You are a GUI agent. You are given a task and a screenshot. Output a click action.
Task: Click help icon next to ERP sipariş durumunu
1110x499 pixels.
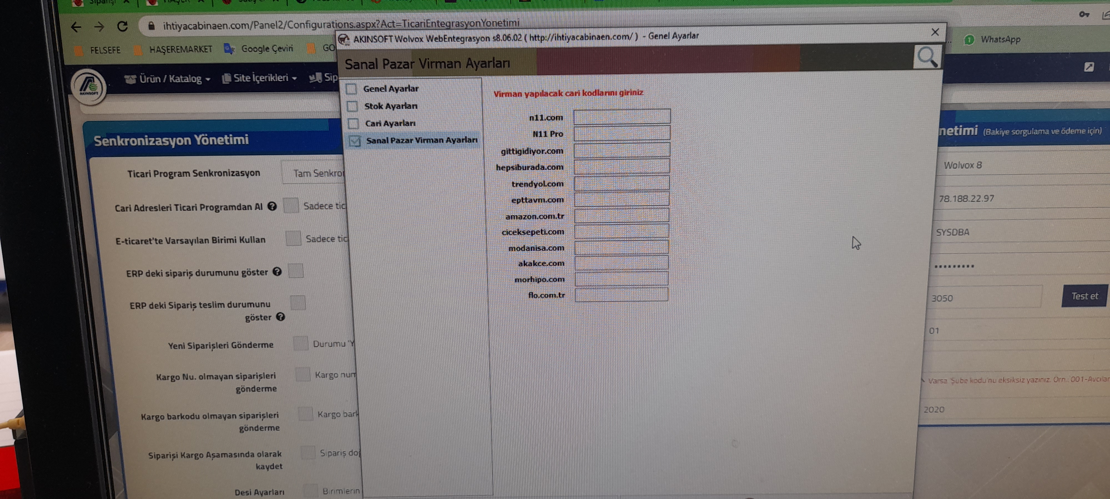point(277,272)
